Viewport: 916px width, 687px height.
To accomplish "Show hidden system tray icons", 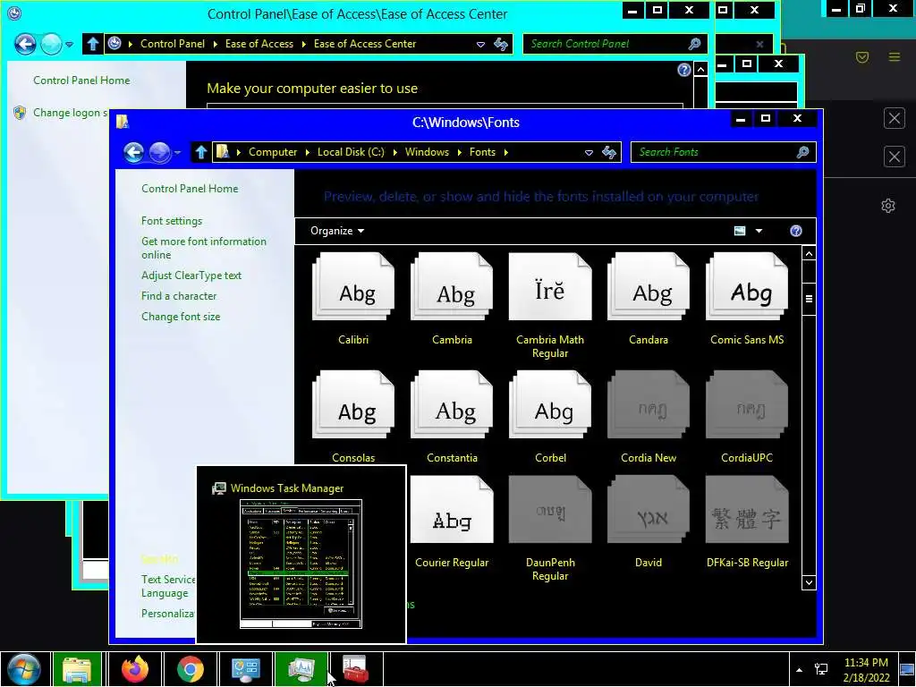I will [x=799, y=670].
